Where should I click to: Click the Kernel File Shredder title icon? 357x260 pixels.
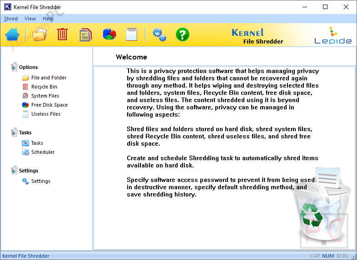(x=8, y=7)
